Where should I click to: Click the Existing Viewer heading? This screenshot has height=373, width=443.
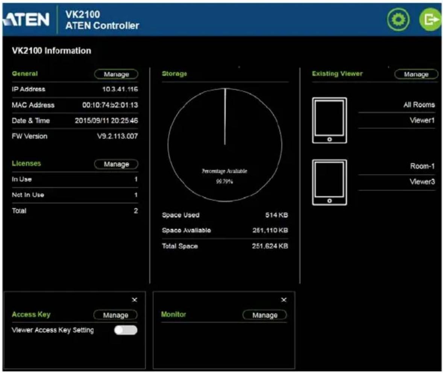click(x=337, y=74)
